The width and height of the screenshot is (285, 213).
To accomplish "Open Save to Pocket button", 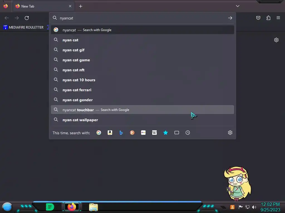I will [258, 18].
